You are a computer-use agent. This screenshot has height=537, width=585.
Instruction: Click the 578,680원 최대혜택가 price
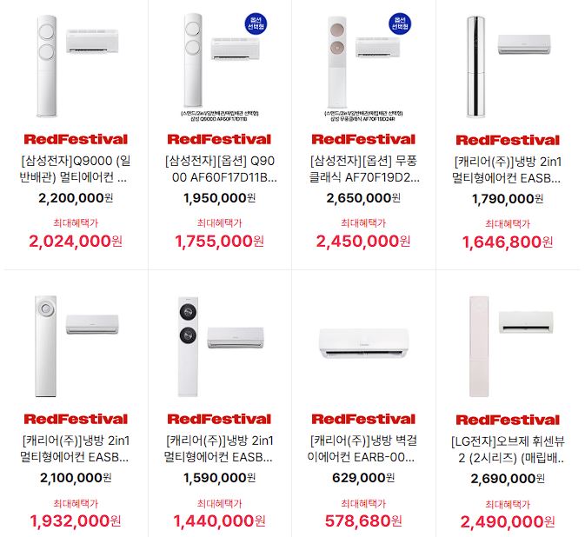pyautogui.click(x=363, y=521)
